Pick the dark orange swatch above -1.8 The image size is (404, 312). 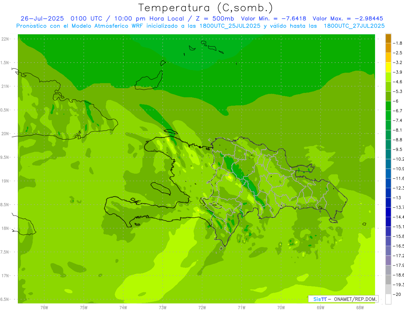point(388,38)
